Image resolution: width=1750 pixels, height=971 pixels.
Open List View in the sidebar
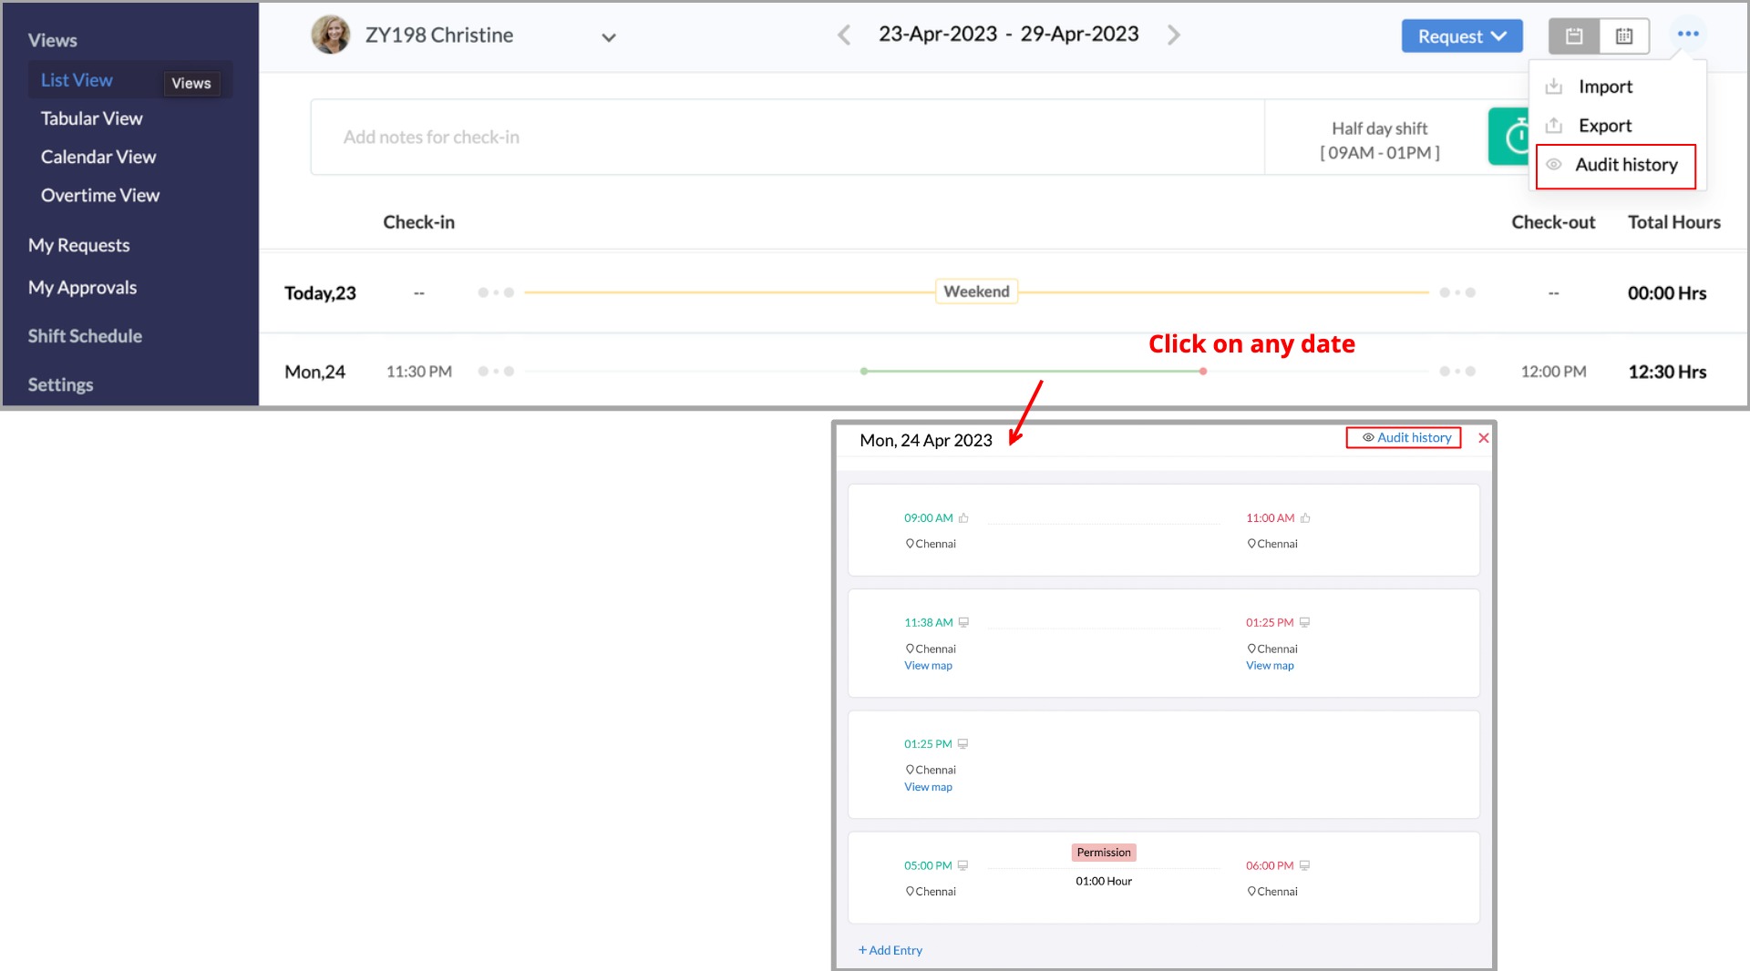(77, 80)
